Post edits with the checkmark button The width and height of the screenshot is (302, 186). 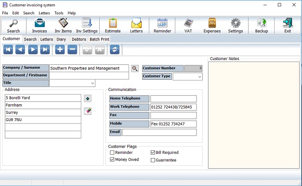pyautogui.click(x=87, y=50)
